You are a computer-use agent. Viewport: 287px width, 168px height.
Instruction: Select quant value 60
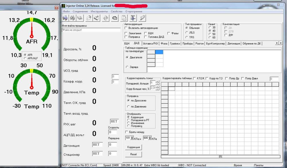click(x=210, y=38)
